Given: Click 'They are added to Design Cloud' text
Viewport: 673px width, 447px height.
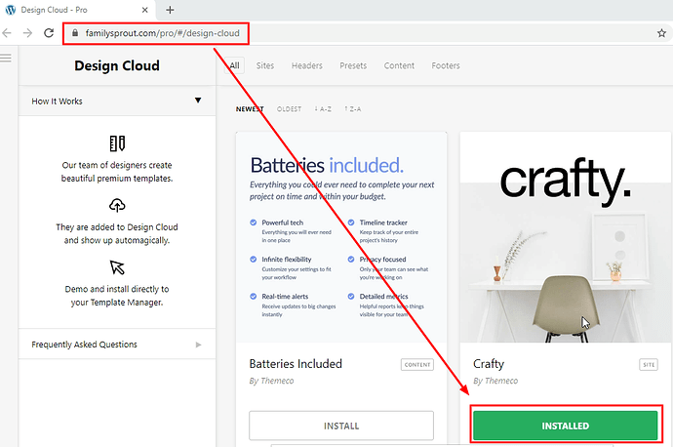Looking at the screenshot, I should point(117,227).
